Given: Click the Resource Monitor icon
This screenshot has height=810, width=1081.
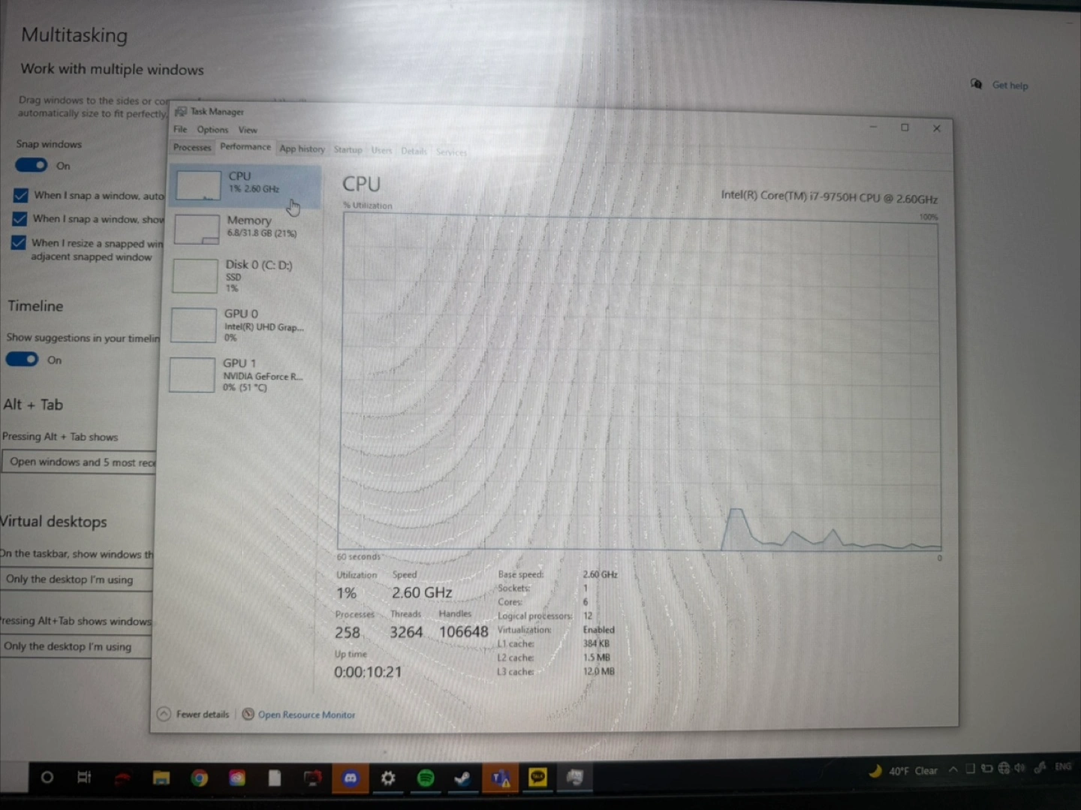Looking at the screenshot, I should coord(248,714).
